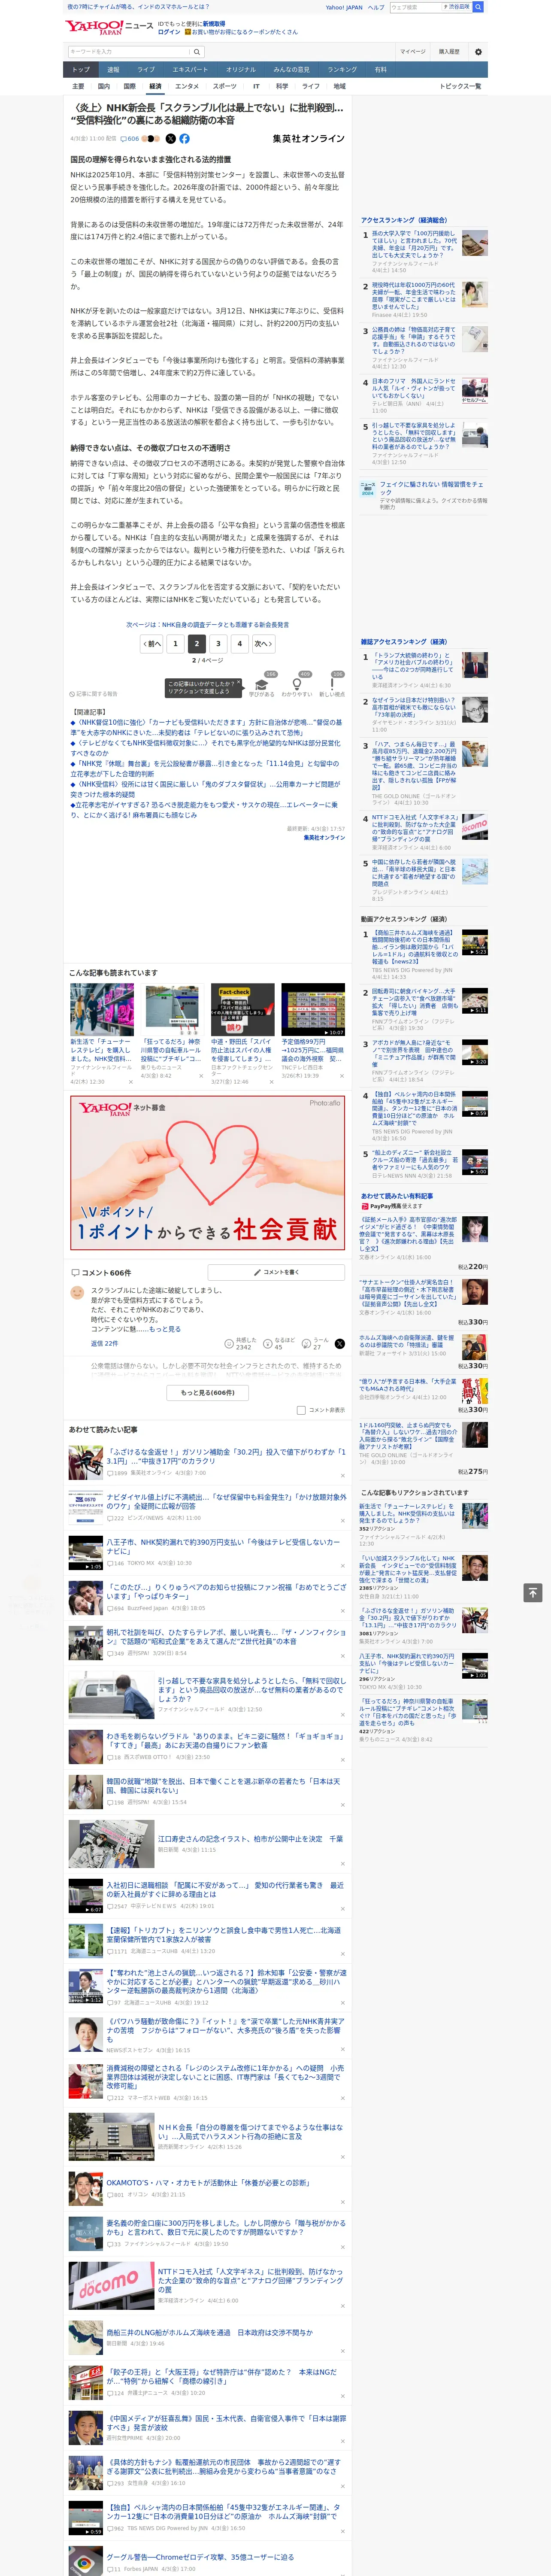
Task: Click 記事に関する報告 report icon link
Action: click(x=94, y=693)
